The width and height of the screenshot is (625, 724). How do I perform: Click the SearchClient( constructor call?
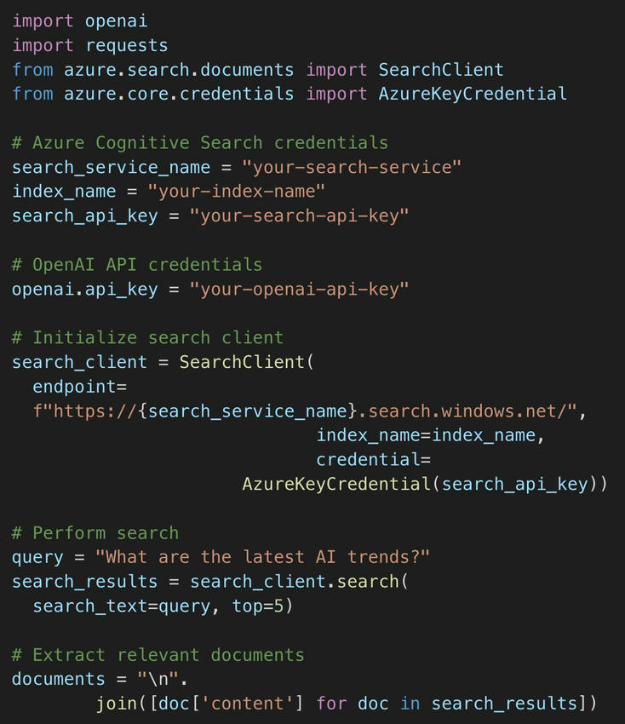coord(246,362)
